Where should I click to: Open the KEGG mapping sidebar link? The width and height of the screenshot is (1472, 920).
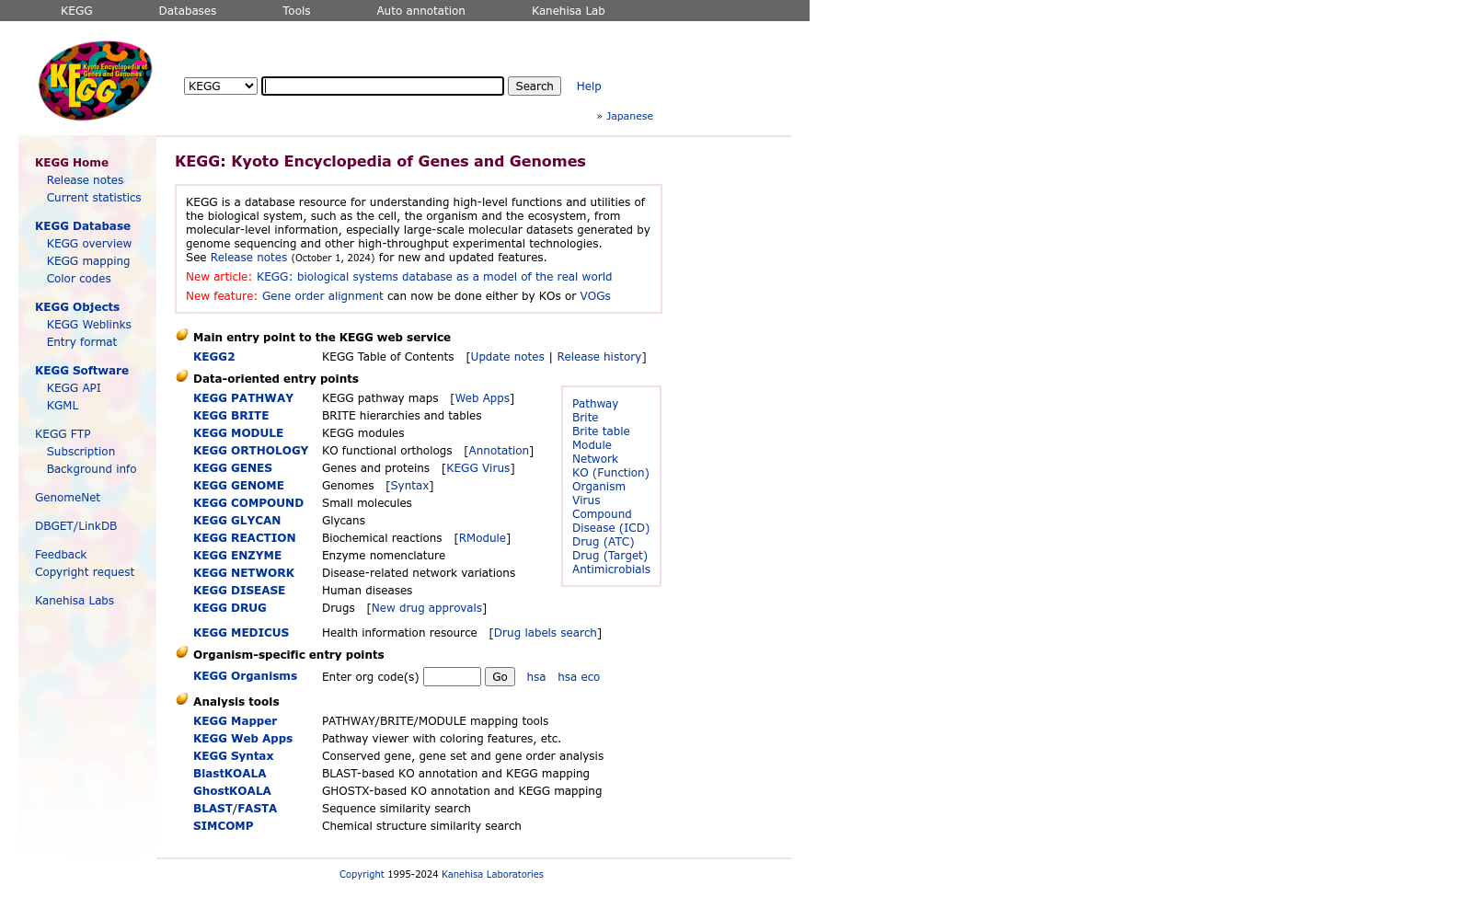point(88,261)
